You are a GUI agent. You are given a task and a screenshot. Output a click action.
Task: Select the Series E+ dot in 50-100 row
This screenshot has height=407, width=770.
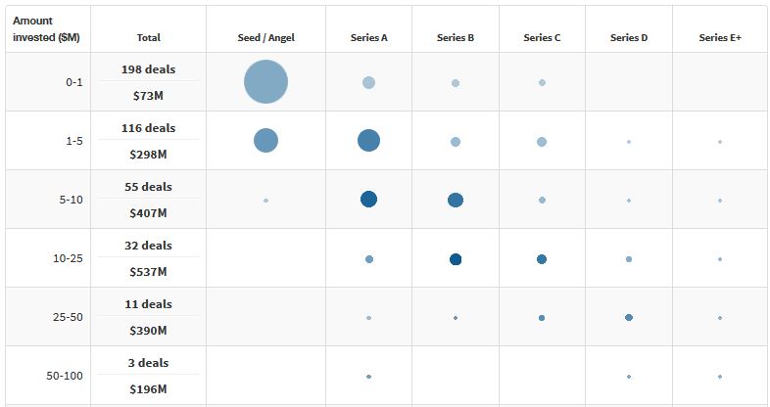pyautogui.click(x=720, y=377)
